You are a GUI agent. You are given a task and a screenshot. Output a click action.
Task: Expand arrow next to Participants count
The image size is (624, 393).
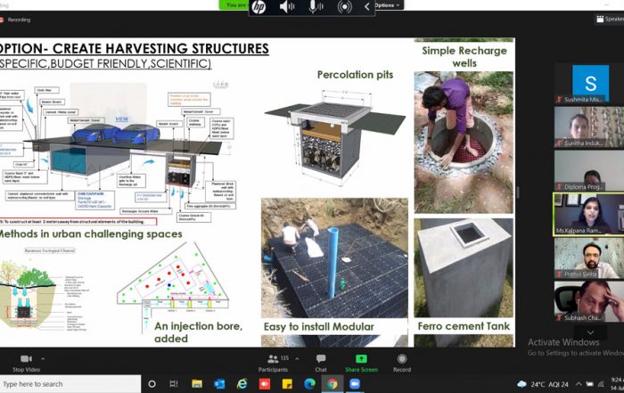tap(297, 359)
